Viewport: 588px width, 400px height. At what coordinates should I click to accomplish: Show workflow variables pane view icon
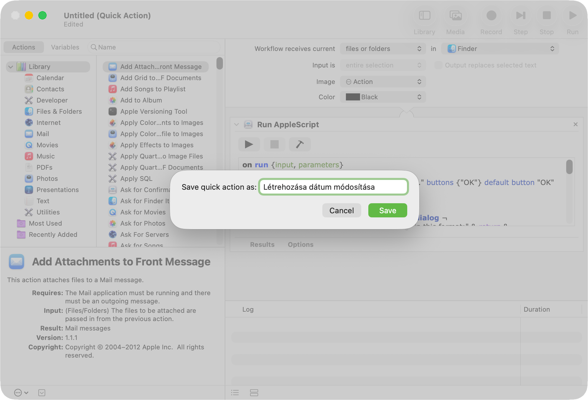point(254,393)
